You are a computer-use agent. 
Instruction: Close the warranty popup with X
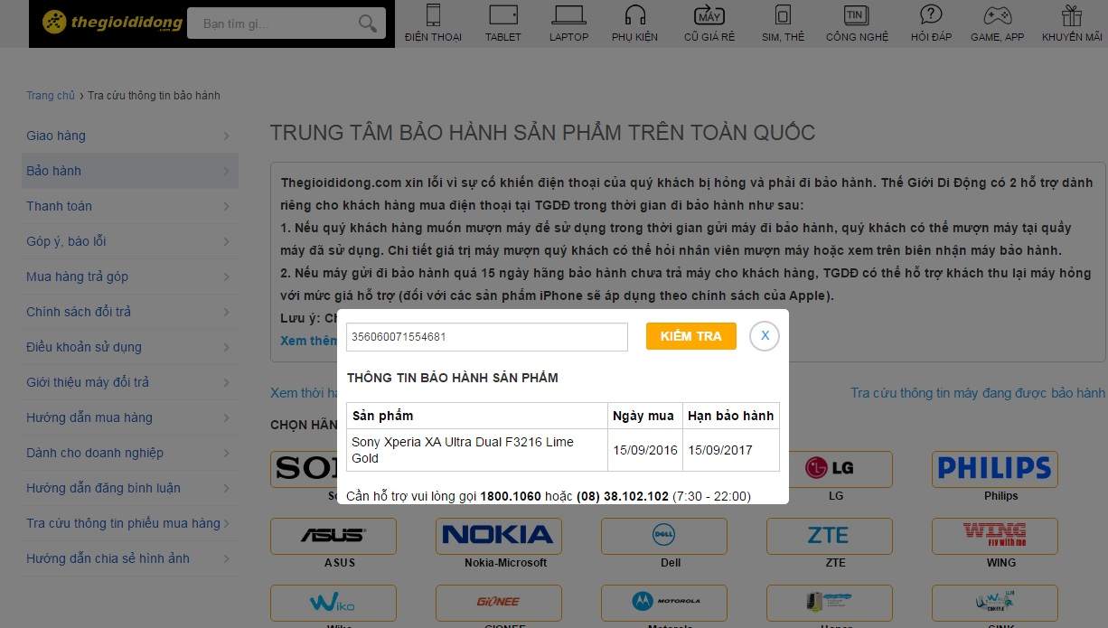click(x=765, y=336)
